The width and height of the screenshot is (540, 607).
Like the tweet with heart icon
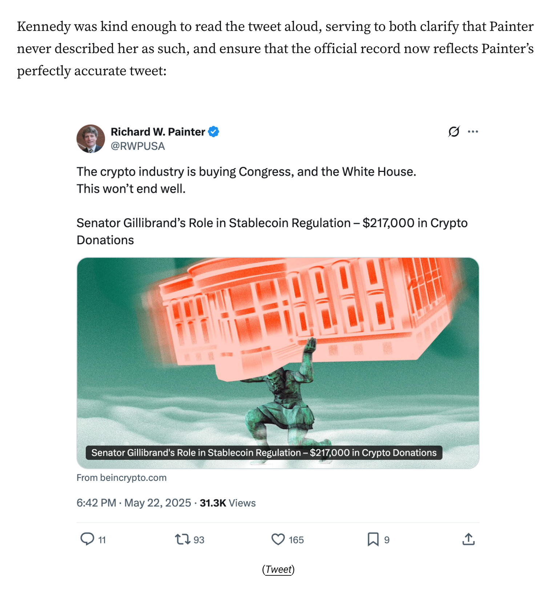278,539
